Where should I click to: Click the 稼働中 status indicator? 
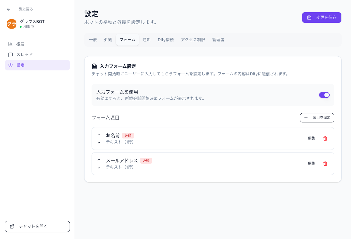[x=26, y=27]
